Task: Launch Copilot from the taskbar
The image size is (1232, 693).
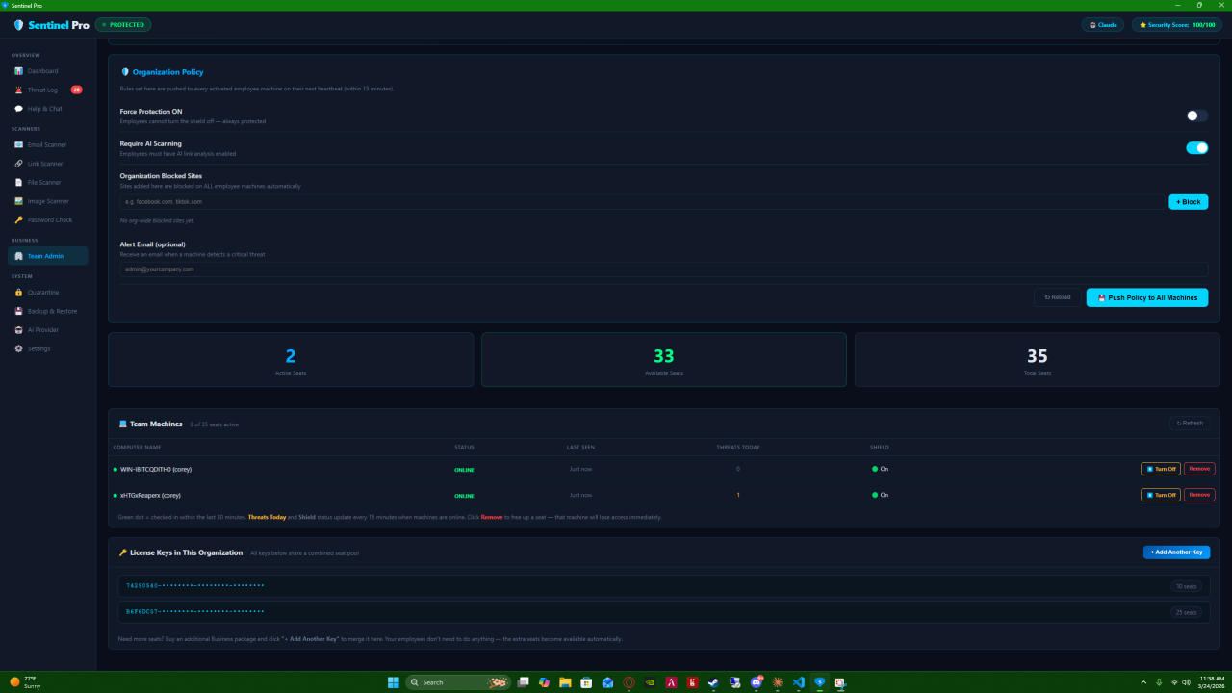Action: tap(544, 682)
